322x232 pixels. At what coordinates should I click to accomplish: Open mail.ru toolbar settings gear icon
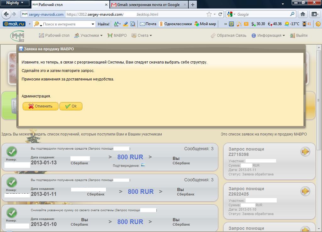(318, 24)
